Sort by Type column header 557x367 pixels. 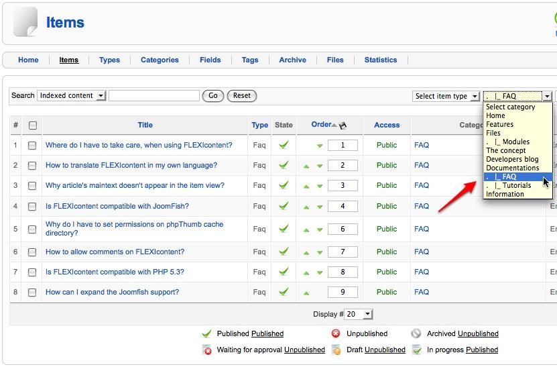point(259,125)
